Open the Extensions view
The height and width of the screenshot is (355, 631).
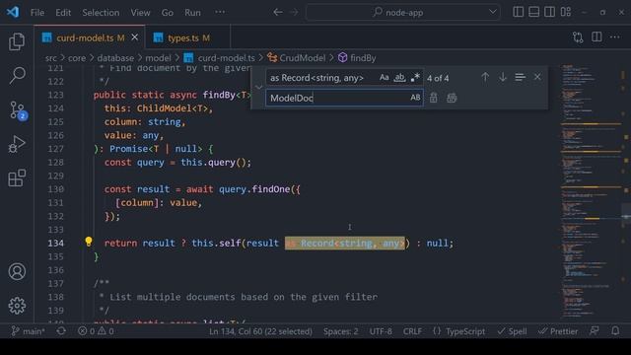point(17,177)
